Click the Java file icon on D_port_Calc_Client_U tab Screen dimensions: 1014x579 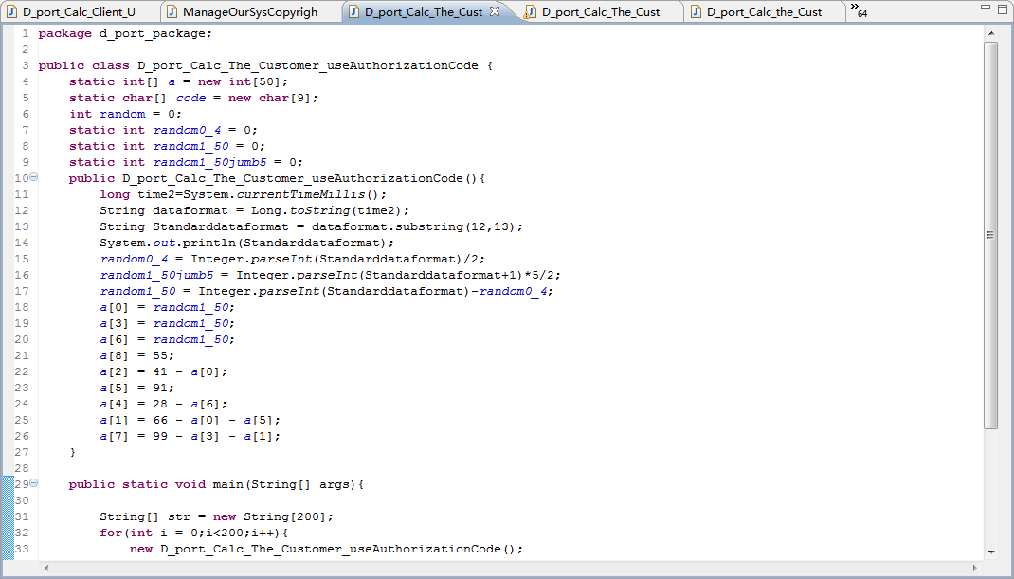pos(11,11)
